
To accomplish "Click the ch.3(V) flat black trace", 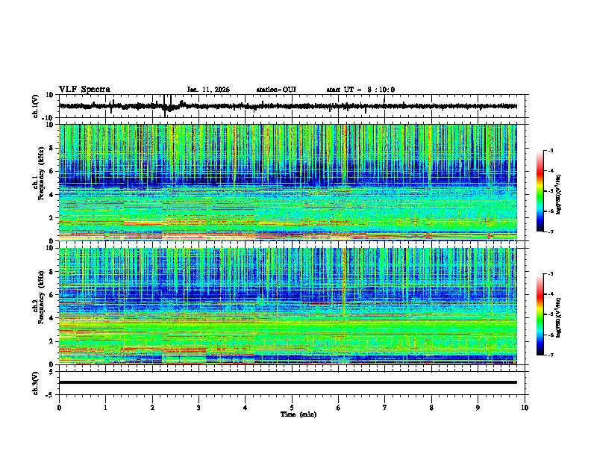I will 288,382.
